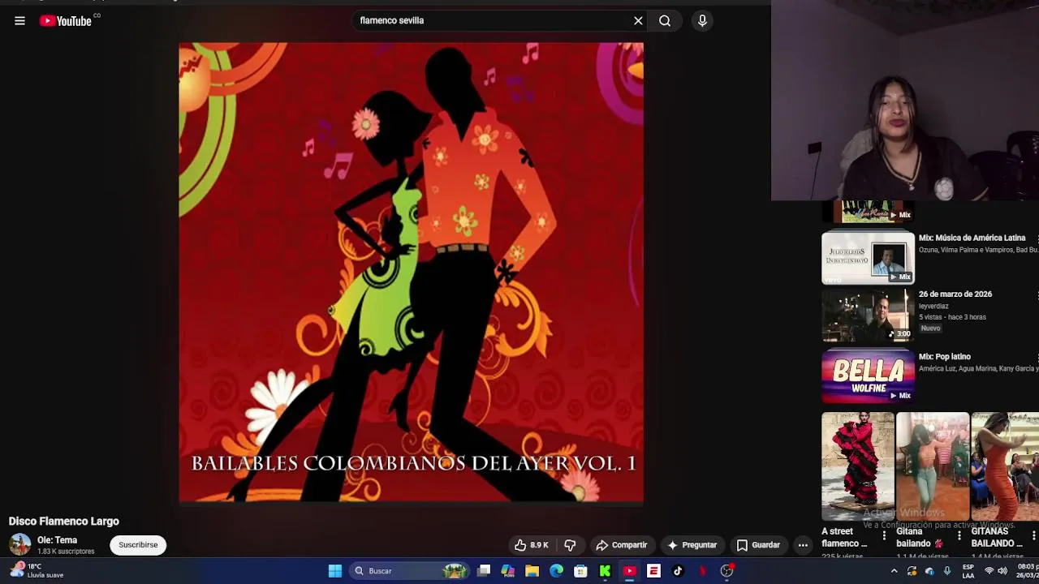Launch Microsoft Edge from the taskbar
The width and height of the screenshot is (1039, 584).
tap(557, 571)
